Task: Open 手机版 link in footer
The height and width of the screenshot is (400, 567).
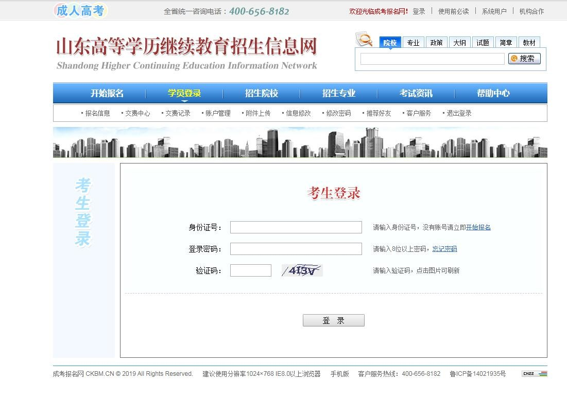Action: 339,374
